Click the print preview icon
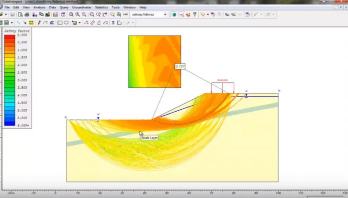The image size is (348, 198). pyautogui.click(x=20, y=14)
